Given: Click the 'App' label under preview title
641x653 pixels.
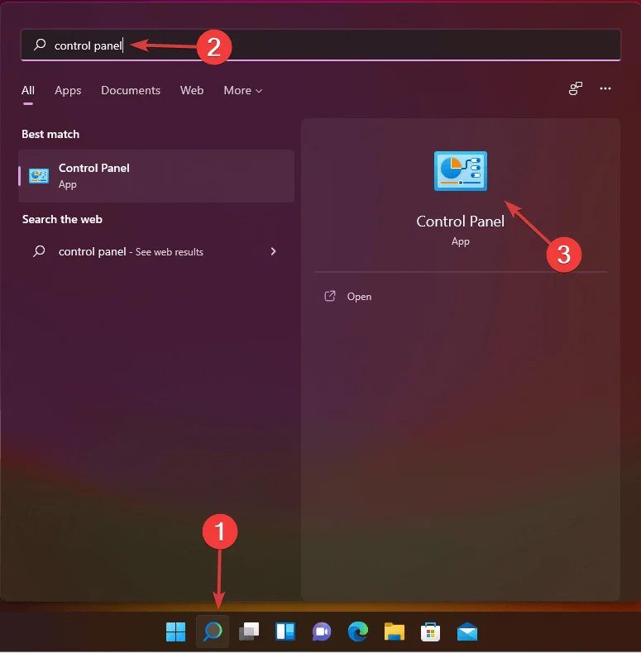Looking at the screenshot, I should [460, 241].
